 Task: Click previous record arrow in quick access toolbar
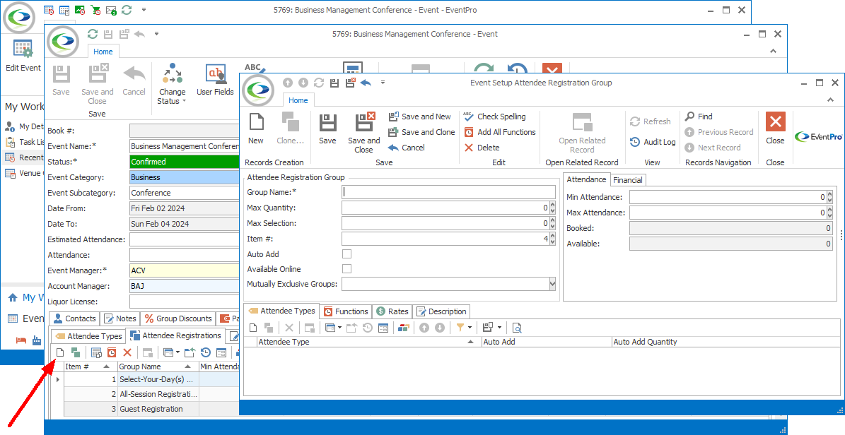[x=288, y=83]
